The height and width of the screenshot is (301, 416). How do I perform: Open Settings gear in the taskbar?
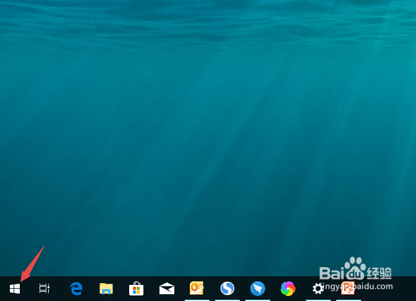pyautogui.click(x=318, y=289)
